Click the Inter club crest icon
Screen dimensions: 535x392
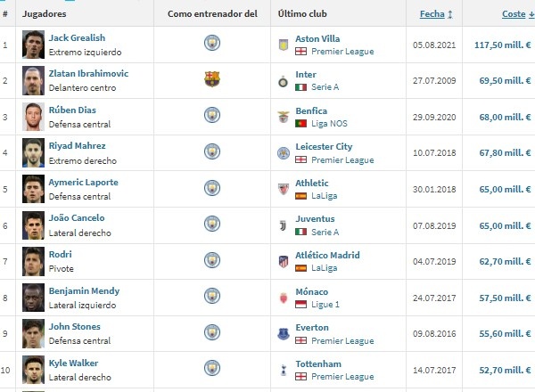284,81
